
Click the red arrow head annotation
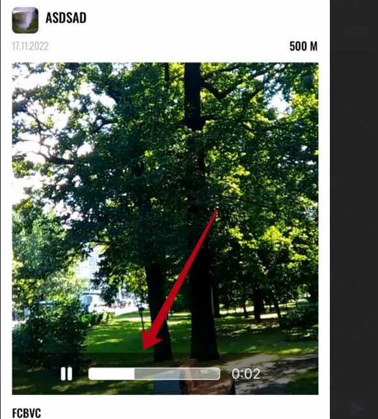pos(150,340)
